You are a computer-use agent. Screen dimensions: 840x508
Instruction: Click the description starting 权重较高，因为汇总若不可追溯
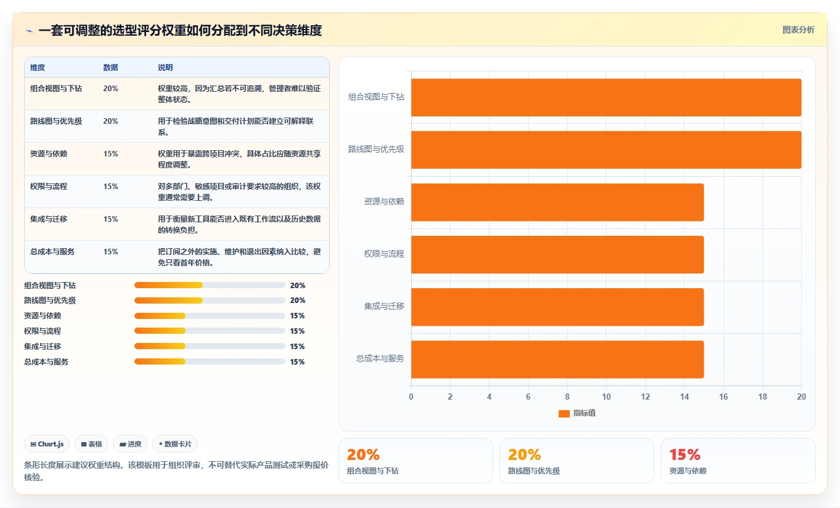point(239,94)
